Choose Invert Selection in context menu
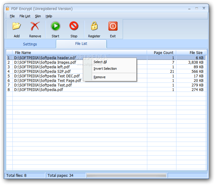The image size is (215, 185). click(x=105, y=69)
